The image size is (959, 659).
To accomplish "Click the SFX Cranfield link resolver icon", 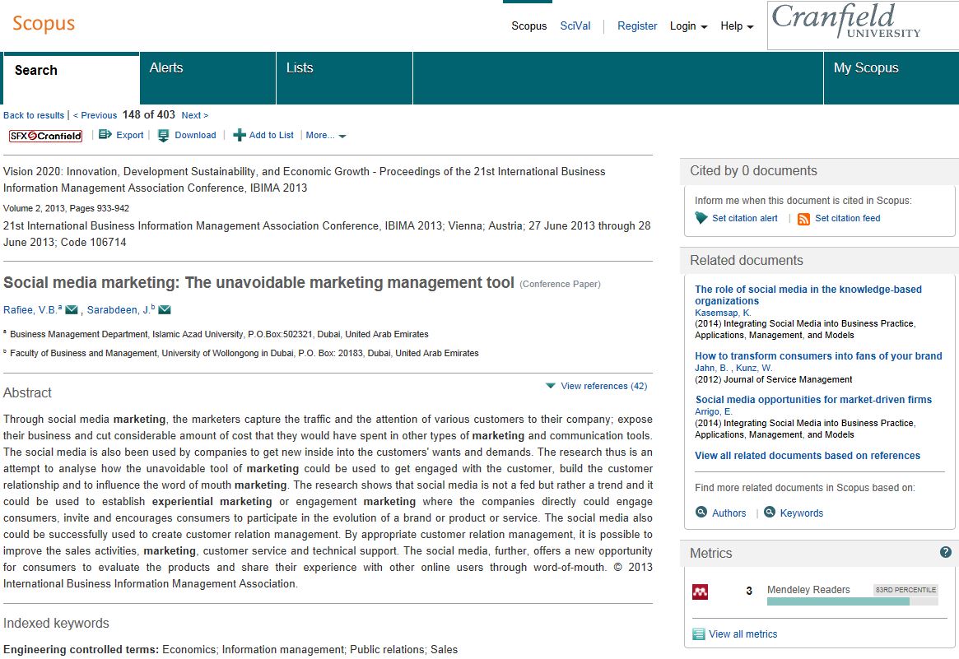I will coord(45,136).
